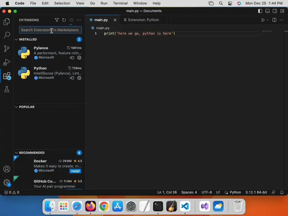Open the Pylance extension entry

click(49, 53)
